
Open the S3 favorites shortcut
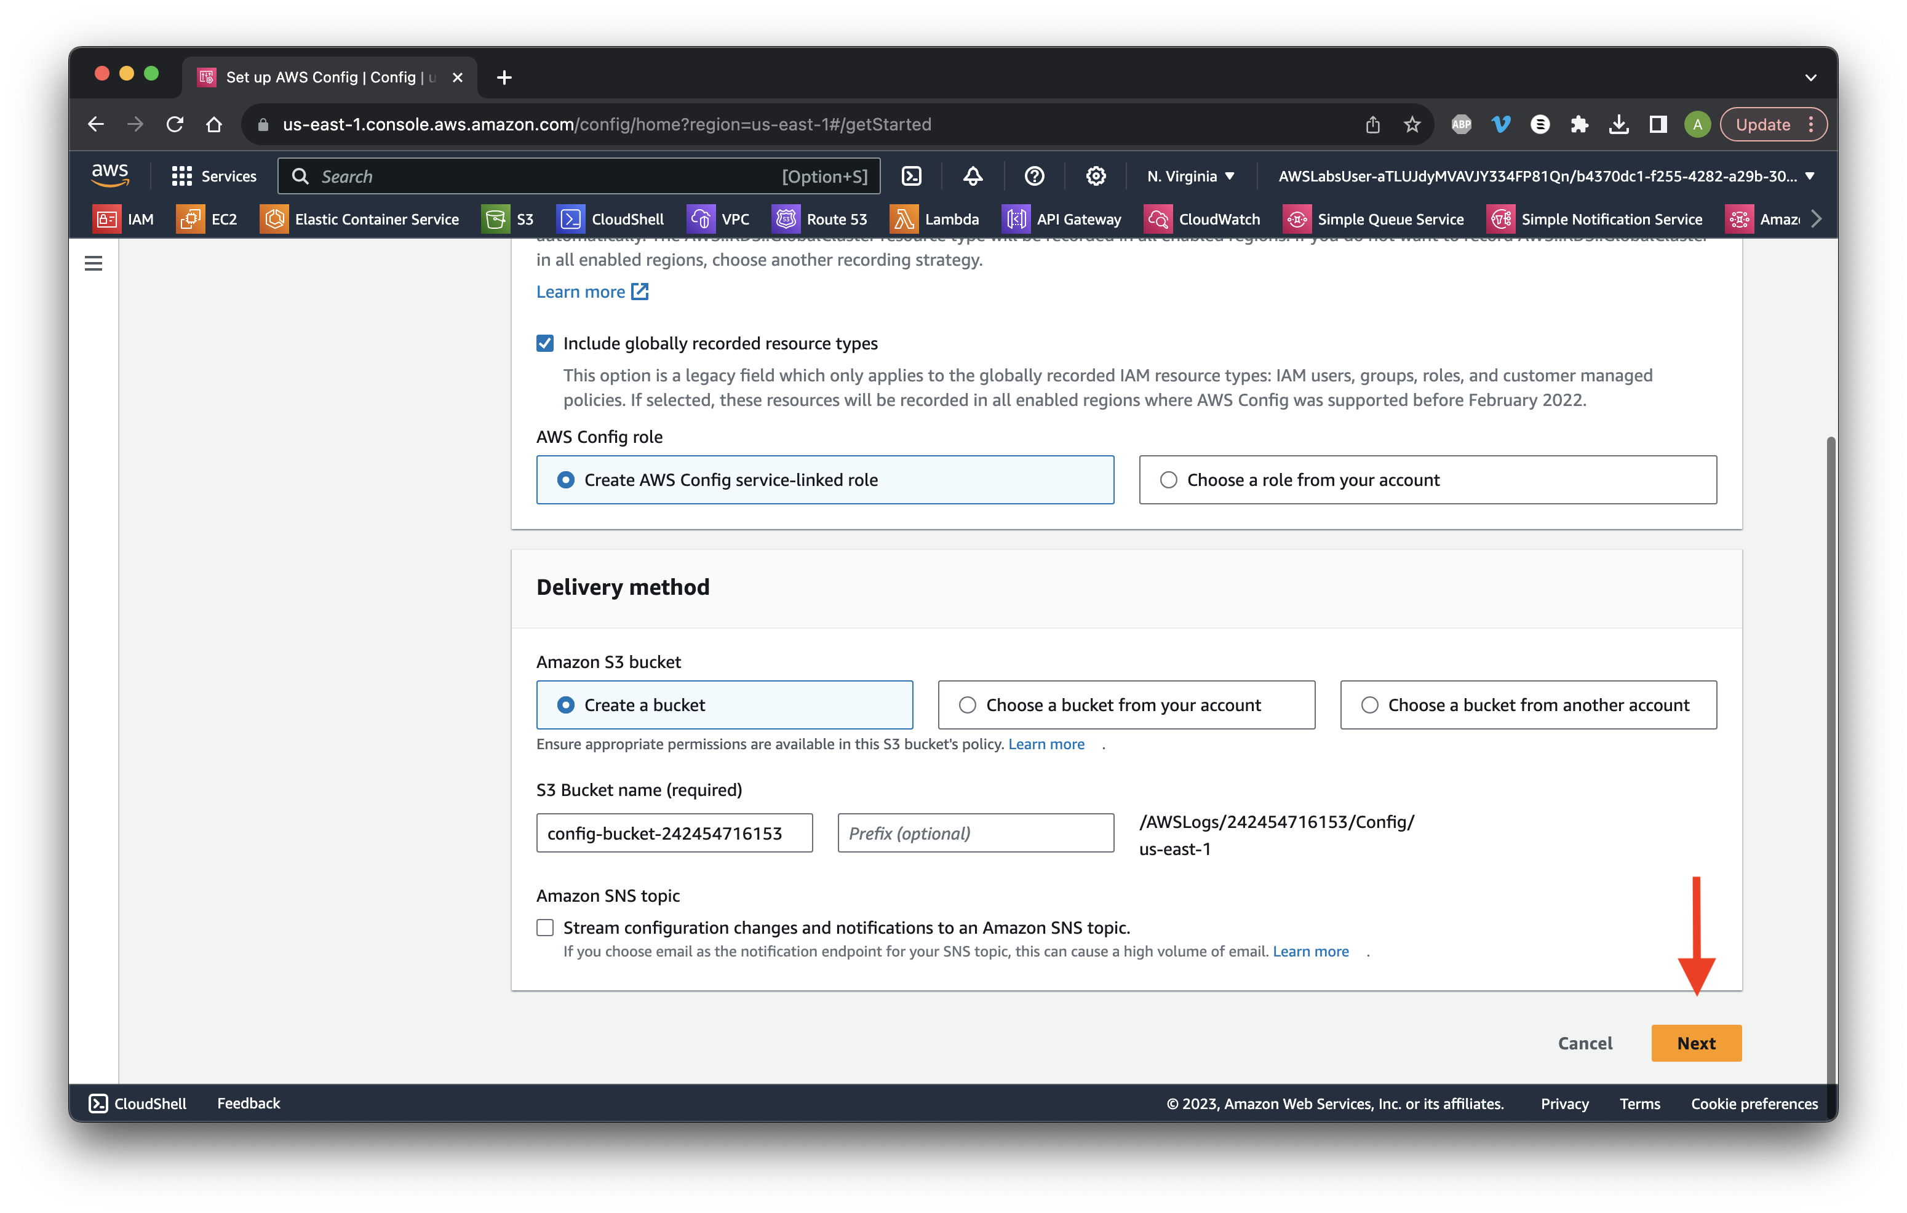tap(508, 220)
